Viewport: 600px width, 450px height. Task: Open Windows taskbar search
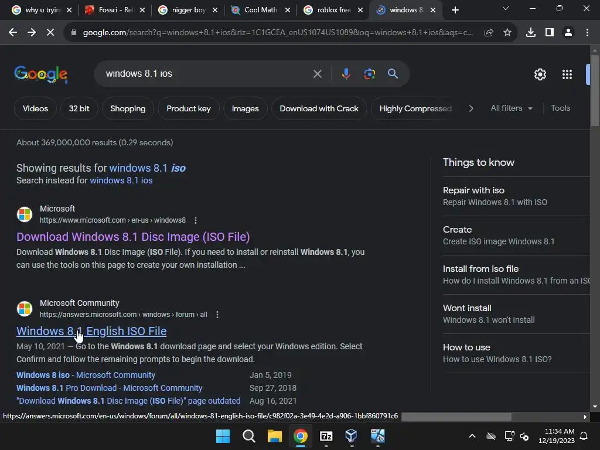(248, 436)
